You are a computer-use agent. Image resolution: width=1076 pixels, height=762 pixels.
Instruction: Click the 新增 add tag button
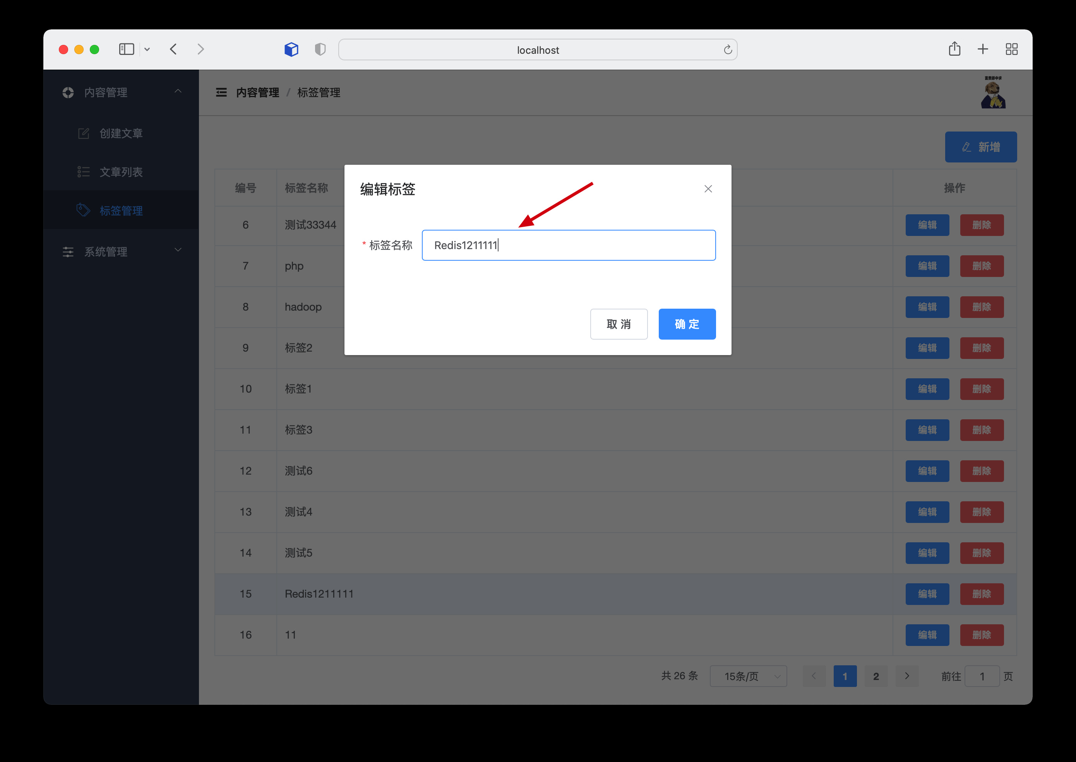click(x=980, y=147)
